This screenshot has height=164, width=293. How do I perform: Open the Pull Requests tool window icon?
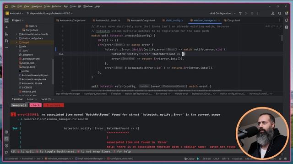6,41
